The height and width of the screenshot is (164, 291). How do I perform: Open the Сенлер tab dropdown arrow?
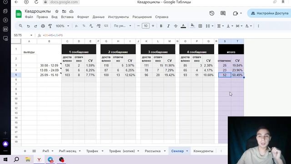point(187,151)
